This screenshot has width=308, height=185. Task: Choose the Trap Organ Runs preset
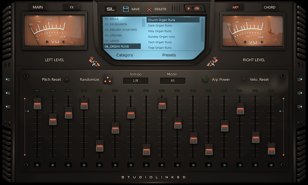point(173,47)
